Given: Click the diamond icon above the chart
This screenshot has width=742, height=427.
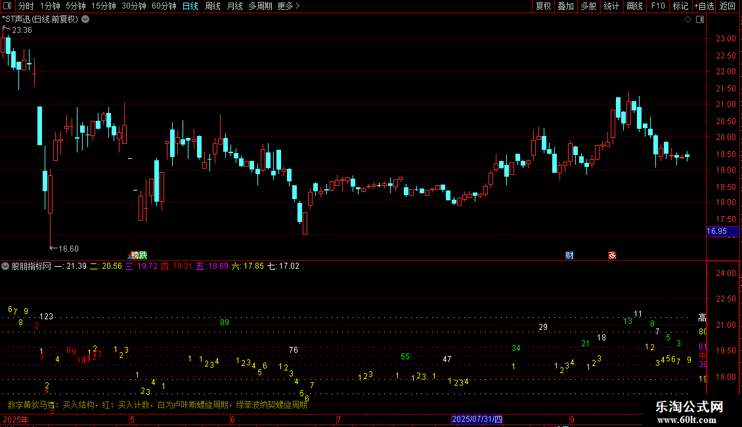Looking at the screenshot, I should (x=688, y=20).
